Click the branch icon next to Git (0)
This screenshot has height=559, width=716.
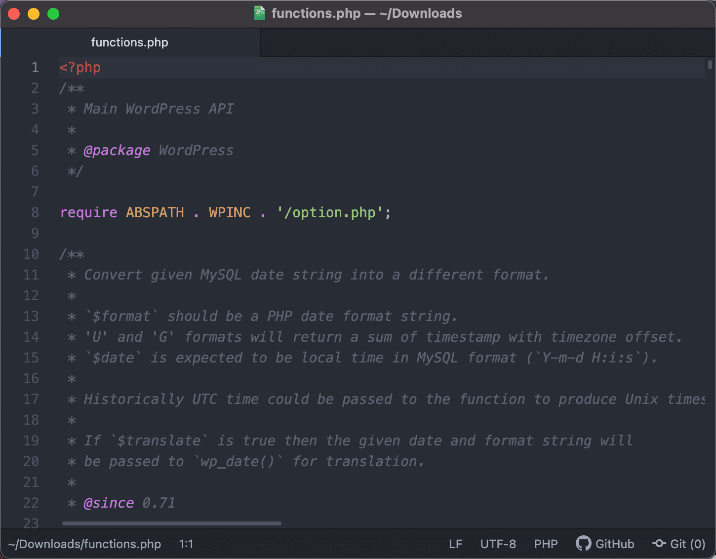[x=659, y=544]
